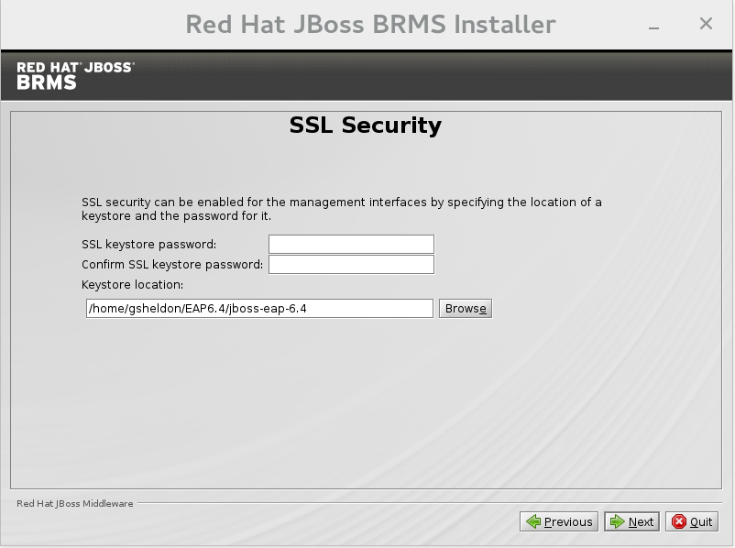
Task: Open the Browse file chooser
Action: tap(466, 309)
